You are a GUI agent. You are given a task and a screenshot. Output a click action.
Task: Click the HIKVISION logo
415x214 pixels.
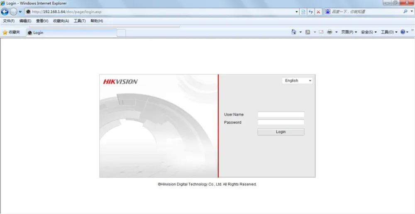[120, 82]
